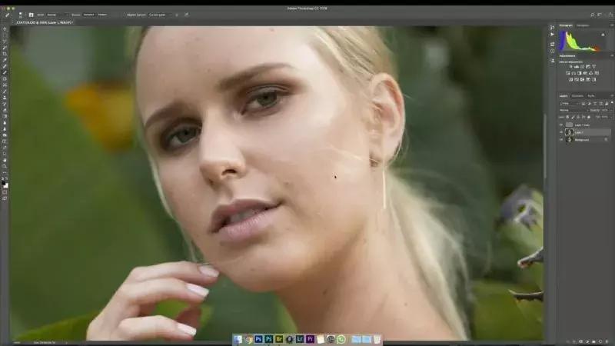Switch to the Layers tab
This screenshot has width=615, height=346.
pos(563,96)
